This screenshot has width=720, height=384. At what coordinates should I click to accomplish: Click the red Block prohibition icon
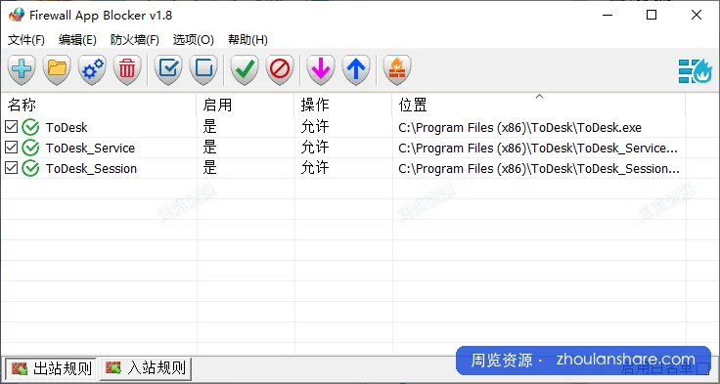[x=280, y=69]
